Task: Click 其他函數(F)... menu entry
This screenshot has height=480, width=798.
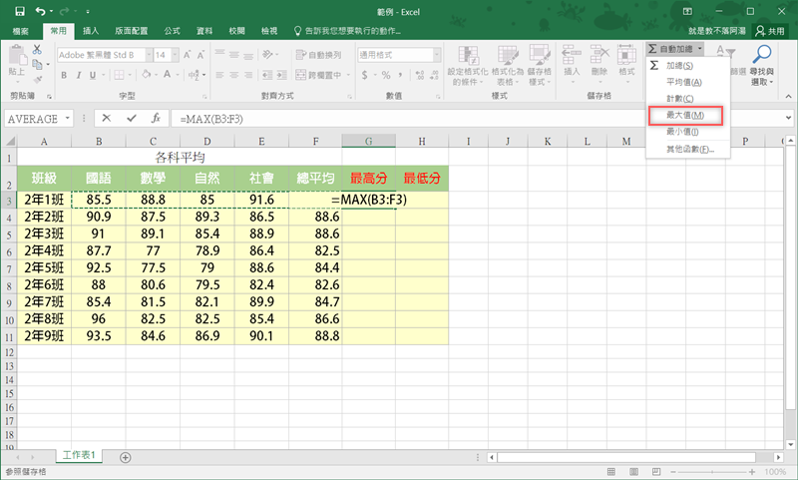Action: [689, 149]
